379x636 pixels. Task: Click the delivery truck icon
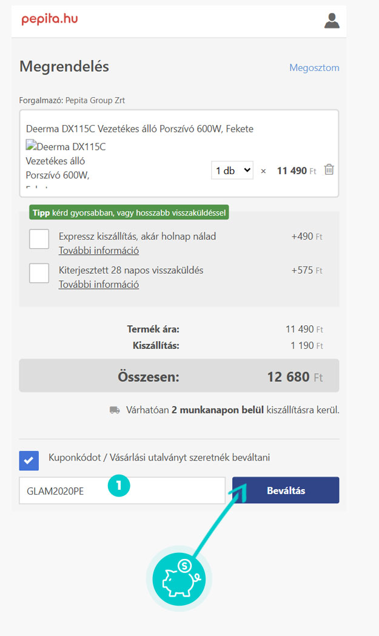tap(115, 410)
